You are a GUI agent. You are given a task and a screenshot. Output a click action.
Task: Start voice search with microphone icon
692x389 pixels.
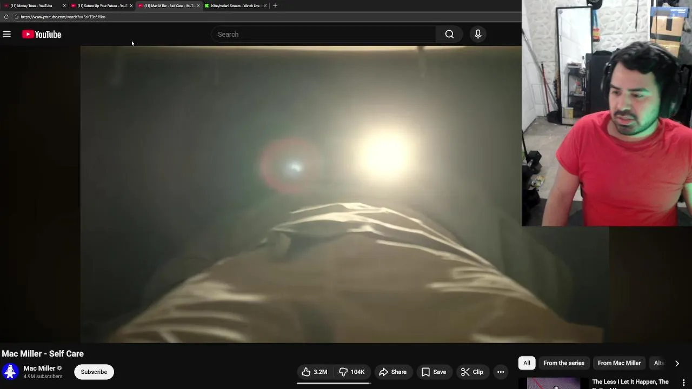pos(478,35)
